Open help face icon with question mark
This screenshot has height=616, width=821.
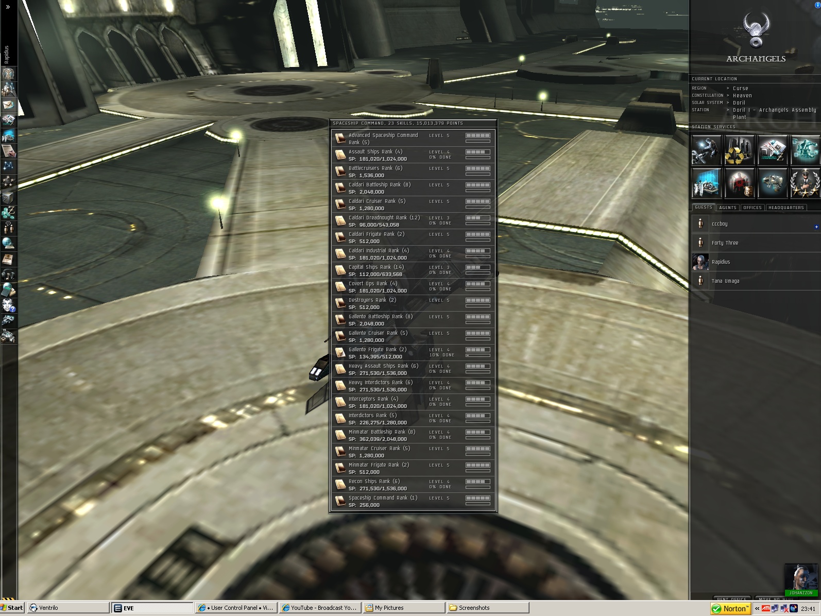(x=8, y=305)
